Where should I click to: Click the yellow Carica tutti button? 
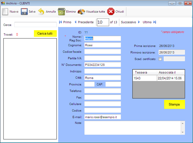[45, 33]
